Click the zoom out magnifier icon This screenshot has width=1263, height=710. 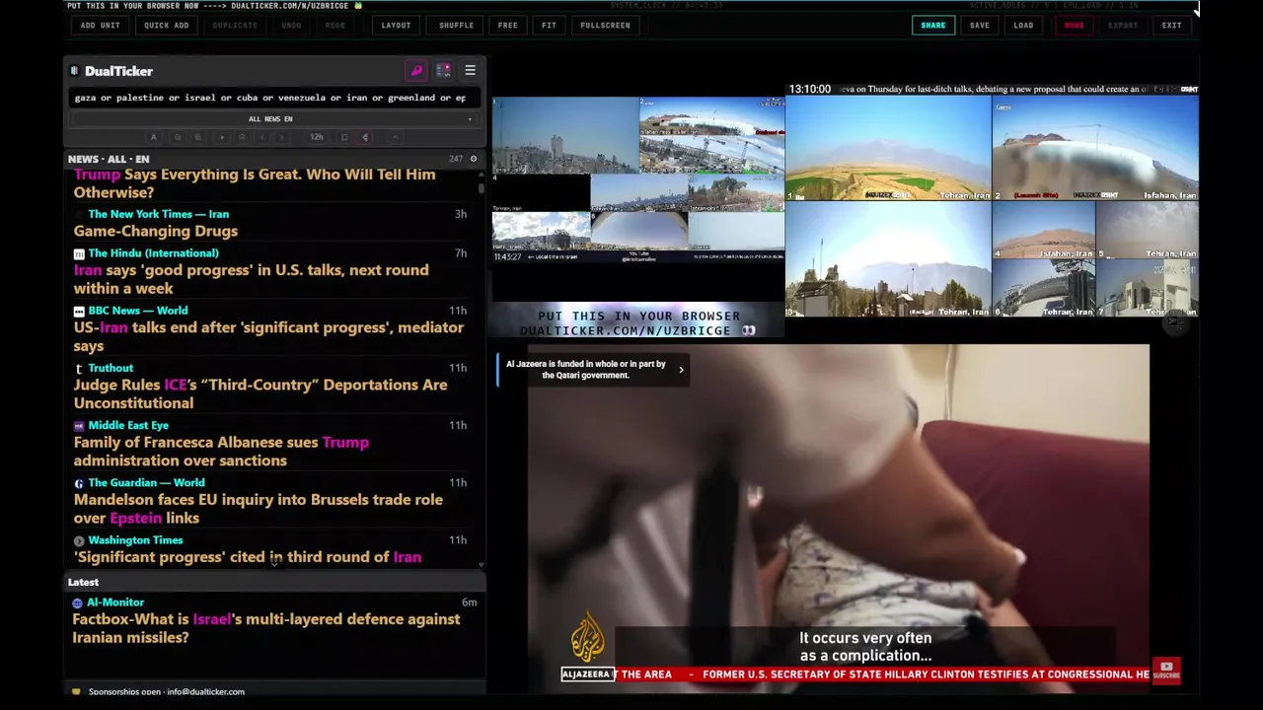pos(178,137)
